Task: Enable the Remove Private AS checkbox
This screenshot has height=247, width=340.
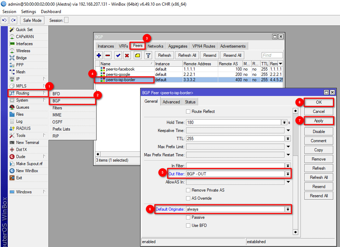Action: pyautogui.click(x=188, y=190)
